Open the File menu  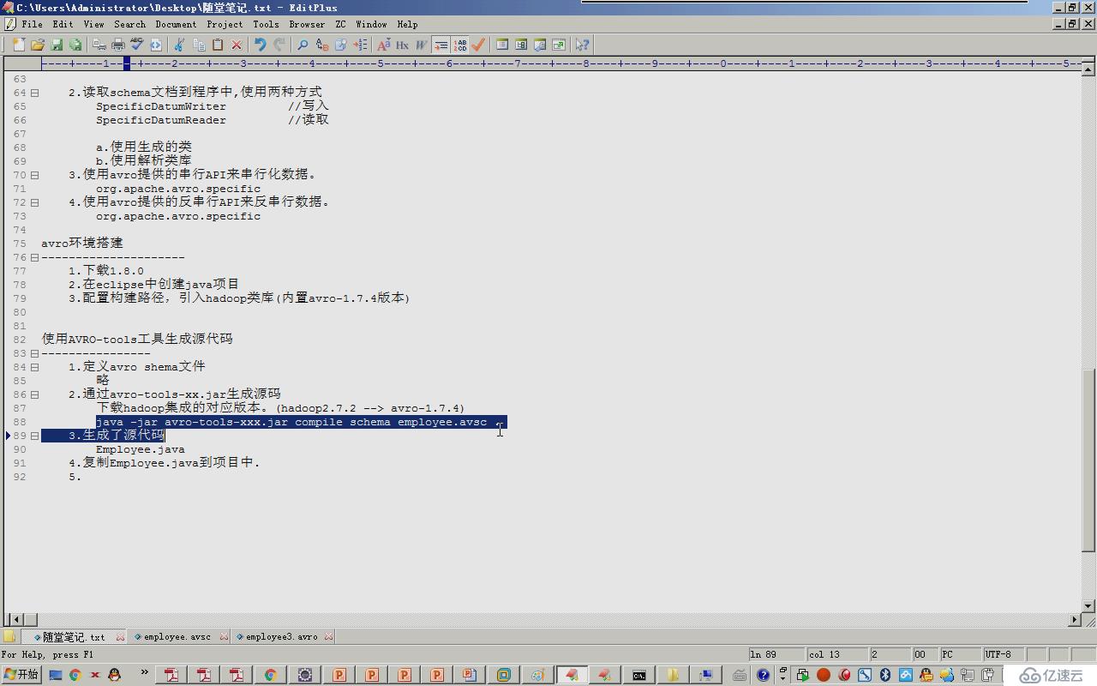tap(32, 24)
